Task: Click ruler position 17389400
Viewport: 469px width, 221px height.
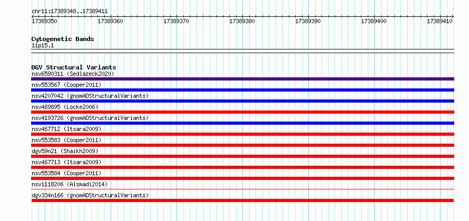Action: pyautogui.click(x=374, y=21)
